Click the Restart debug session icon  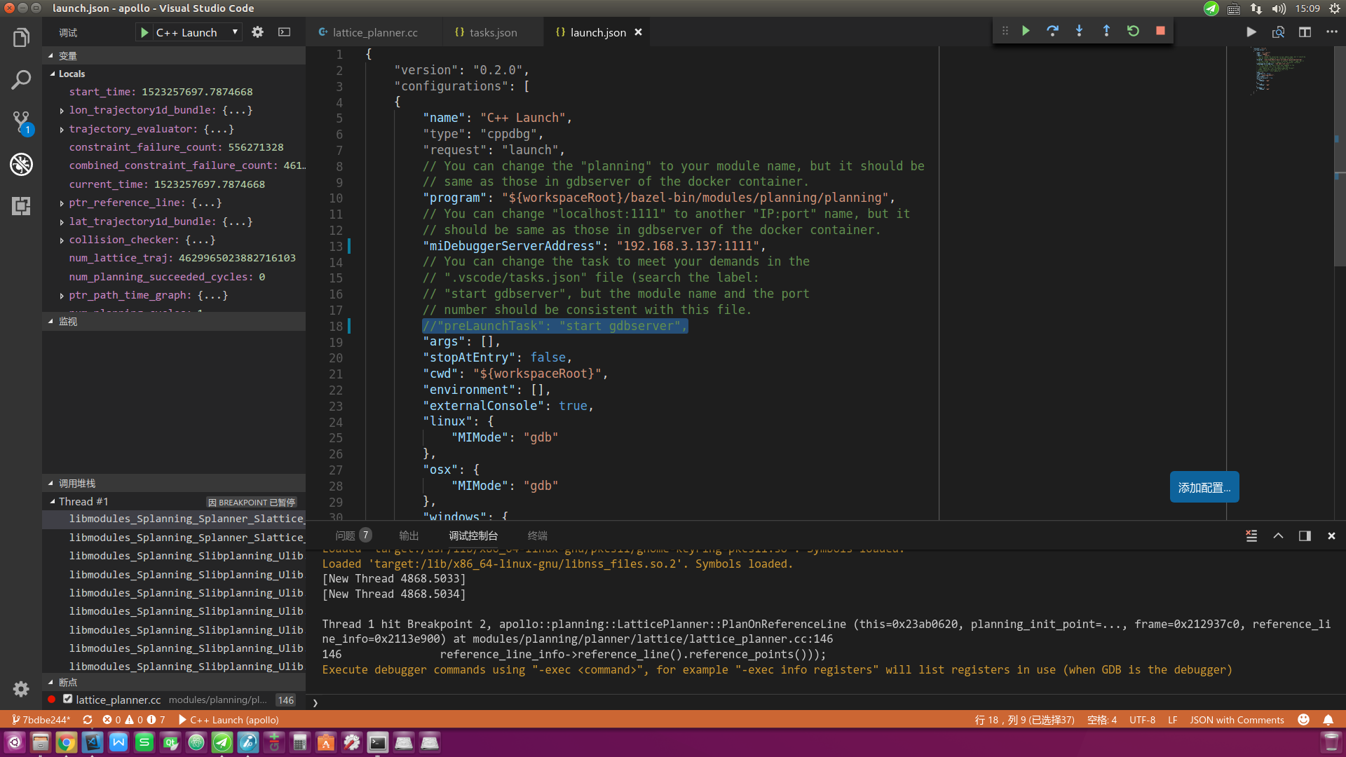point(1134,31)
